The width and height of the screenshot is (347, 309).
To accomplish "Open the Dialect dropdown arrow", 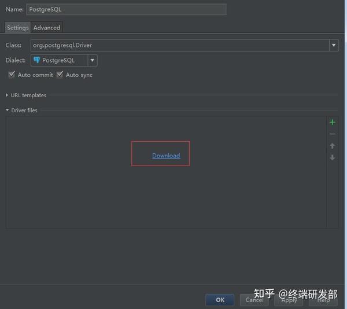I will tap(93, 60).
